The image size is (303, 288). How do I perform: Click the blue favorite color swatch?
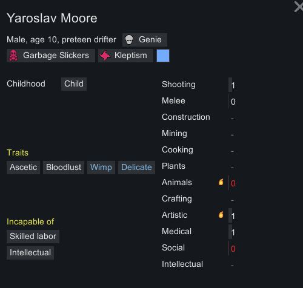[x=163, y=56]
